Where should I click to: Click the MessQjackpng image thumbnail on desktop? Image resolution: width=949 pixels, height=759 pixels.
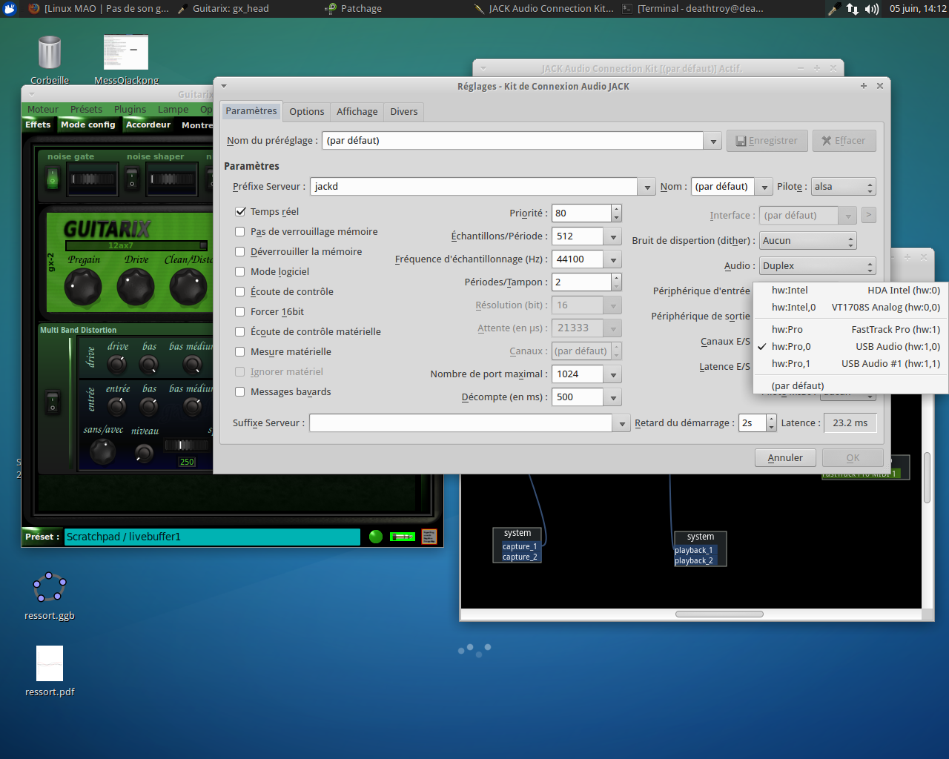pos(126,53)
